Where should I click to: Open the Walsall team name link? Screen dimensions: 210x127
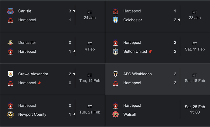(x=129, y=115)
